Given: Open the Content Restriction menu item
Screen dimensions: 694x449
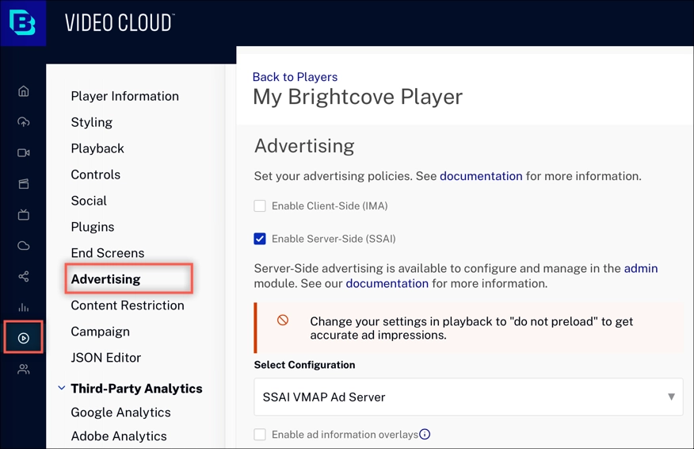Looking at the screenshot, I should coord(128,305).
